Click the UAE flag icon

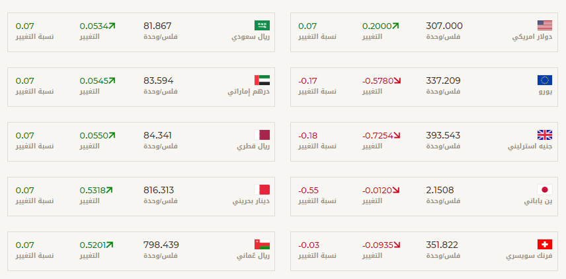[x=262, y=80]
